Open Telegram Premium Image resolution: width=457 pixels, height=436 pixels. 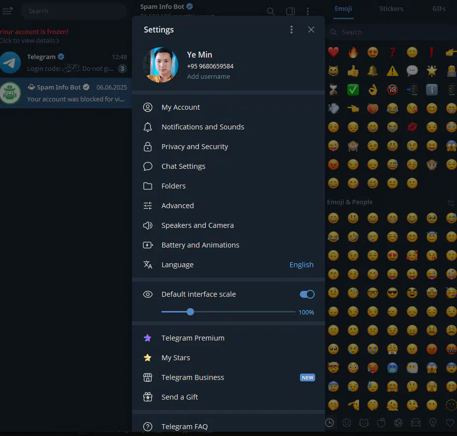coord(228,338)
